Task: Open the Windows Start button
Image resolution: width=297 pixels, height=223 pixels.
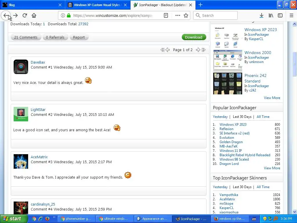Action: [x=13, y=219]
